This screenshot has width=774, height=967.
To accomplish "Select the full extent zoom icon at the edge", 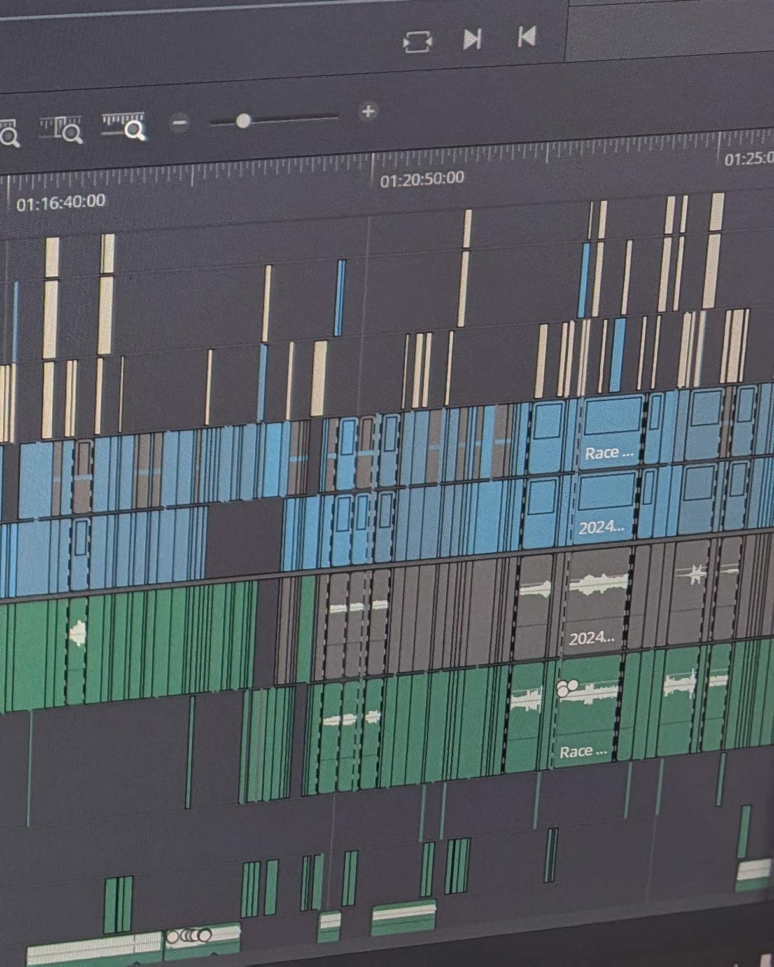I will coord(8,132).
